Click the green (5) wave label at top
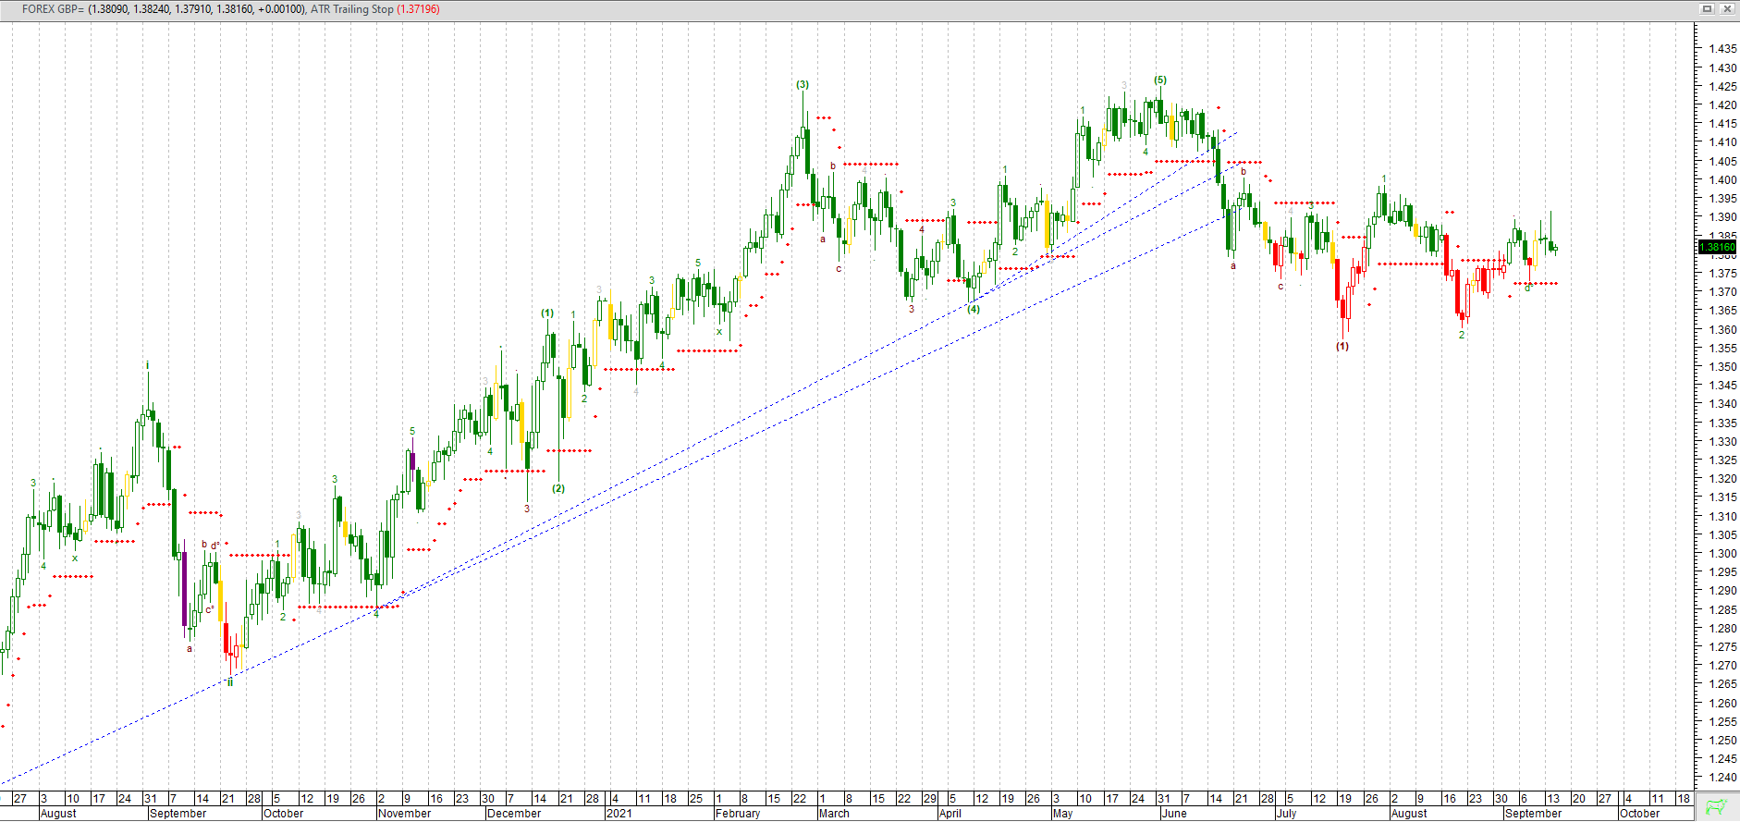This screenshot has height=822, width=1740. coord(1160,80)
